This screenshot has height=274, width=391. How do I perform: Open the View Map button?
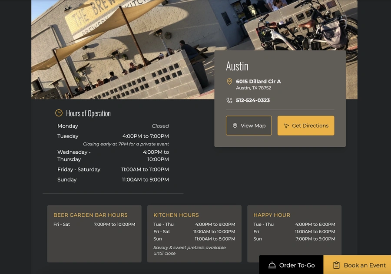pyautogui.click(x=249, y=125)
